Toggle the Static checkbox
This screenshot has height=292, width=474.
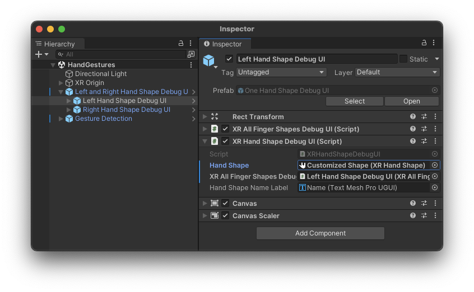[403, 59]
